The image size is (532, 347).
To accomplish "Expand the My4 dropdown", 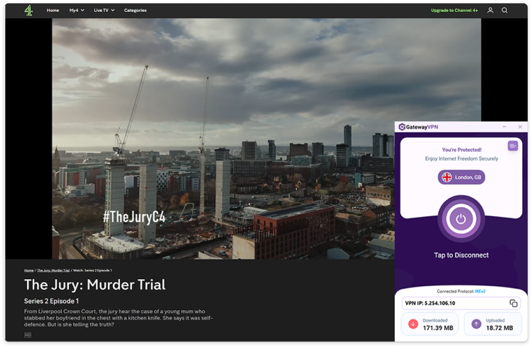I will point(75,10).
